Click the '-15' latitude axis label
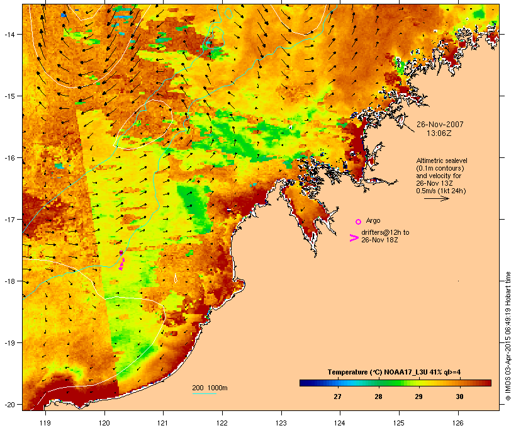Screen dimensions: 516x428 click(9, 96)
